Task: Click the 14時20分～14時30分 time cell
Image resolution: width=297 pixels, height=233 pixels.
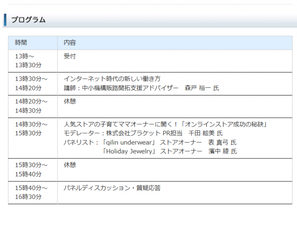Action: tap(33, 106)
